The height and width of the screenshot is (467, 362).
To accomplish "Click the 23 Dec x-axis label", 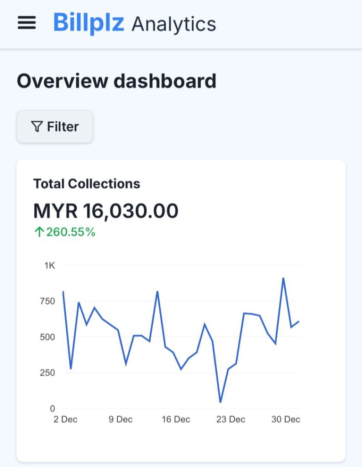I will [231, 420].
